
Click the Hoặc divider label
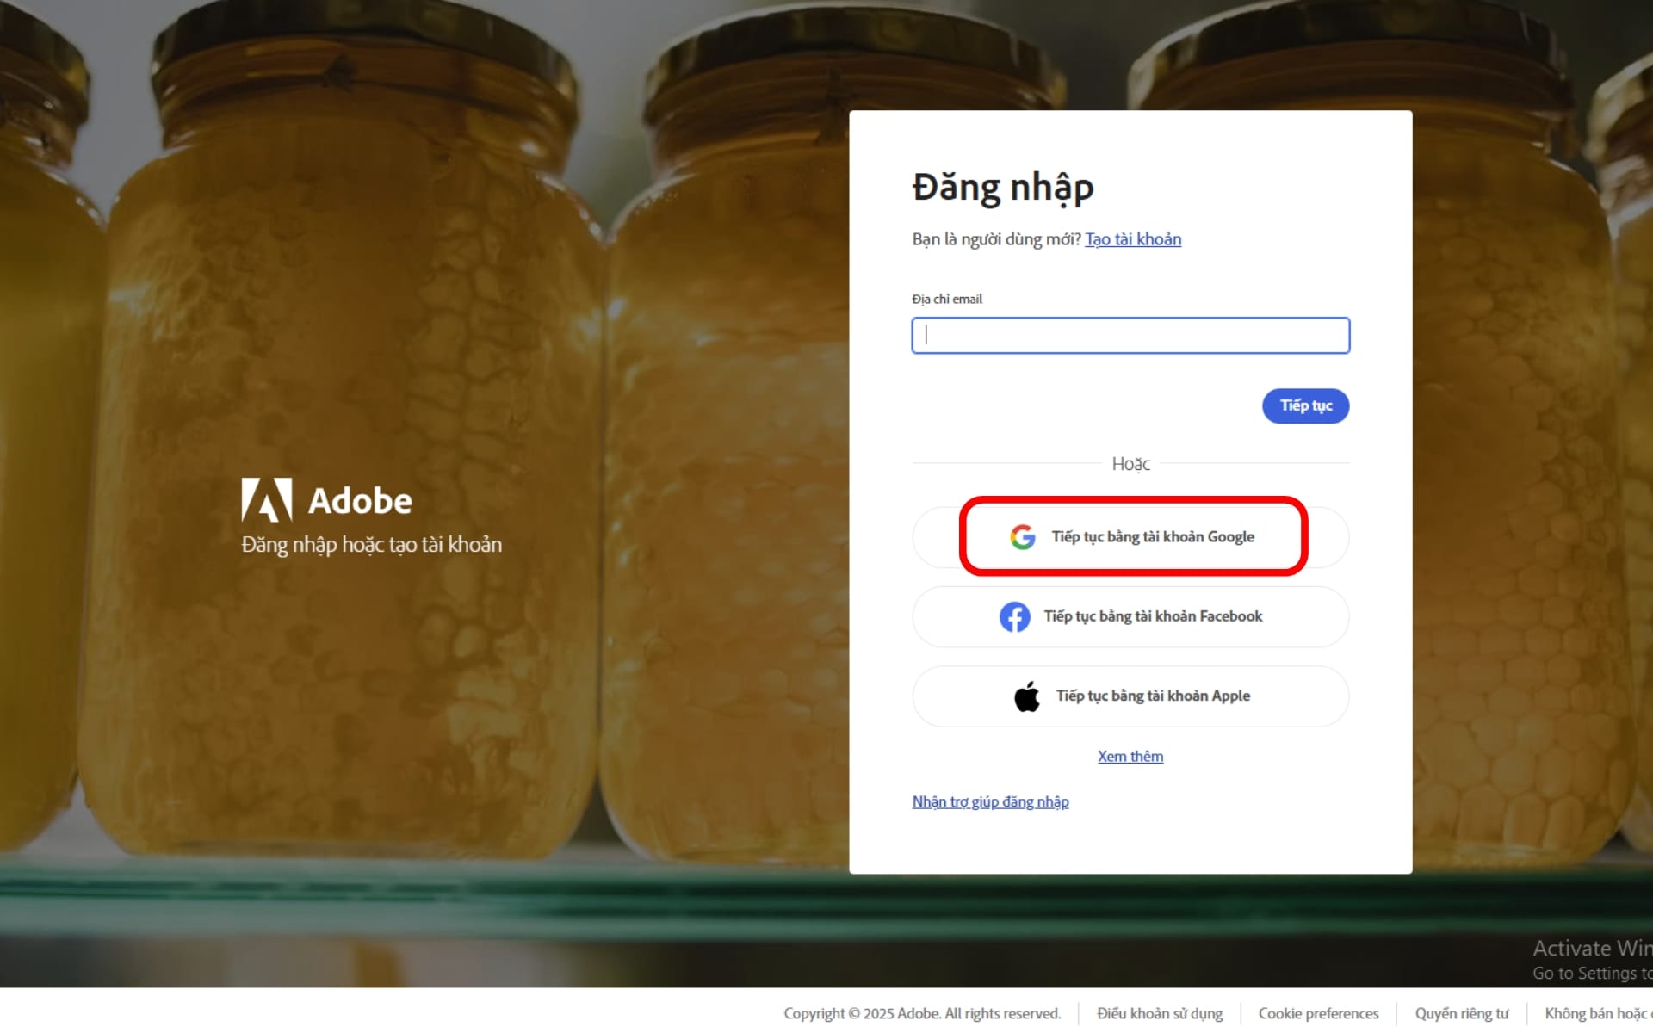pyautogui.click(x=1130, y=465)
